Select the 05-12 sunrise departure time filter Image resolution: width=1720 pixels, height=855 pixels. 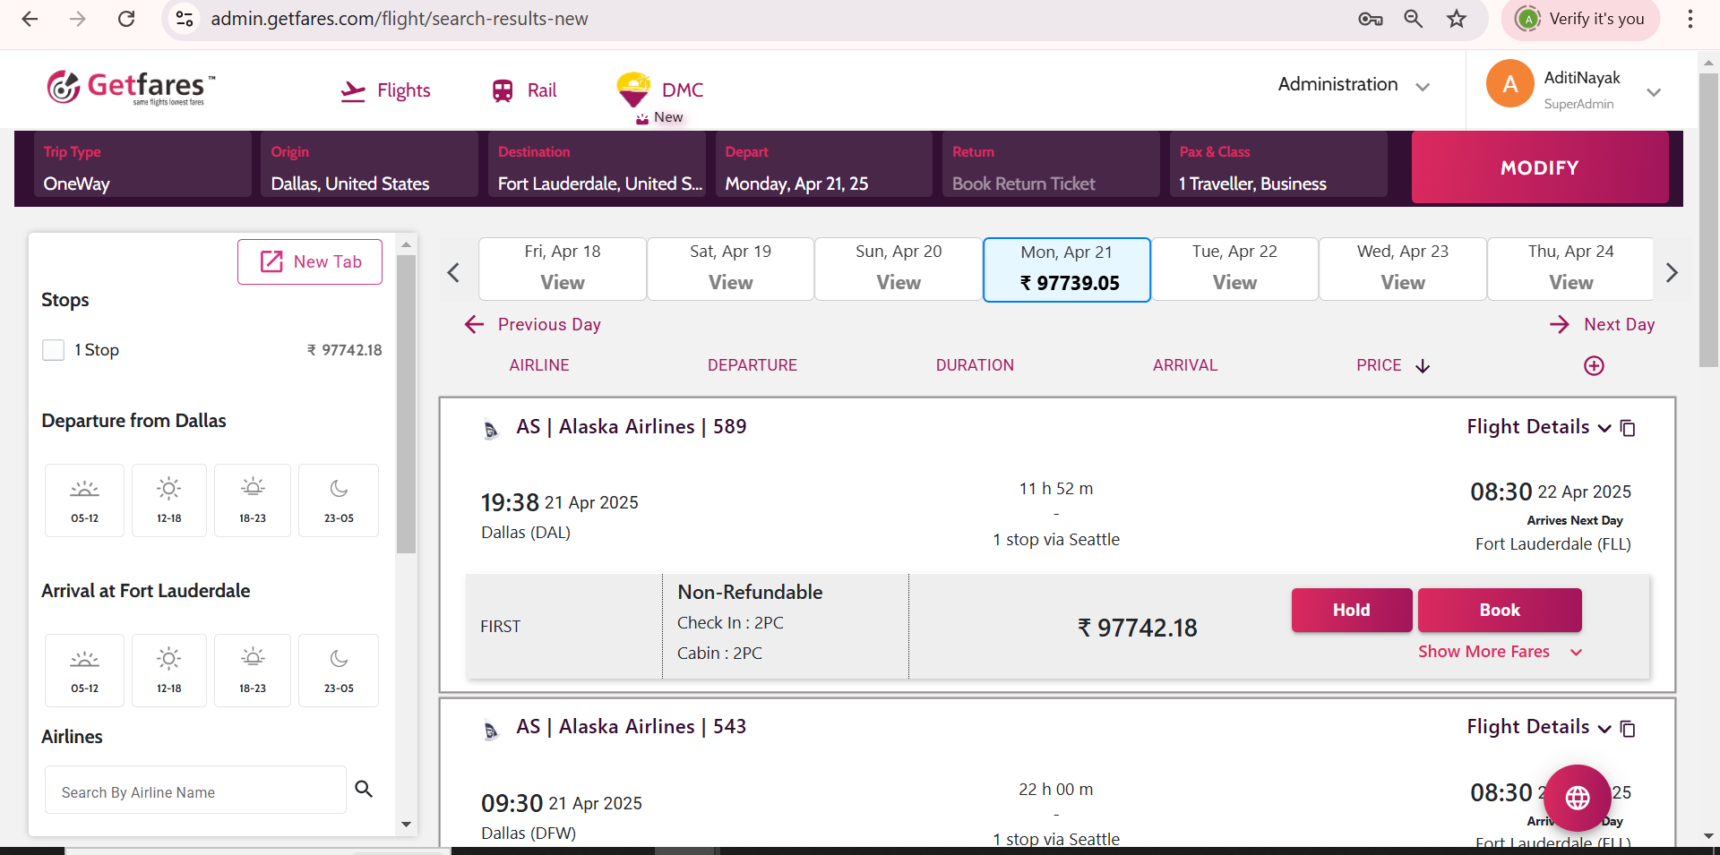(x=85, y=500)
